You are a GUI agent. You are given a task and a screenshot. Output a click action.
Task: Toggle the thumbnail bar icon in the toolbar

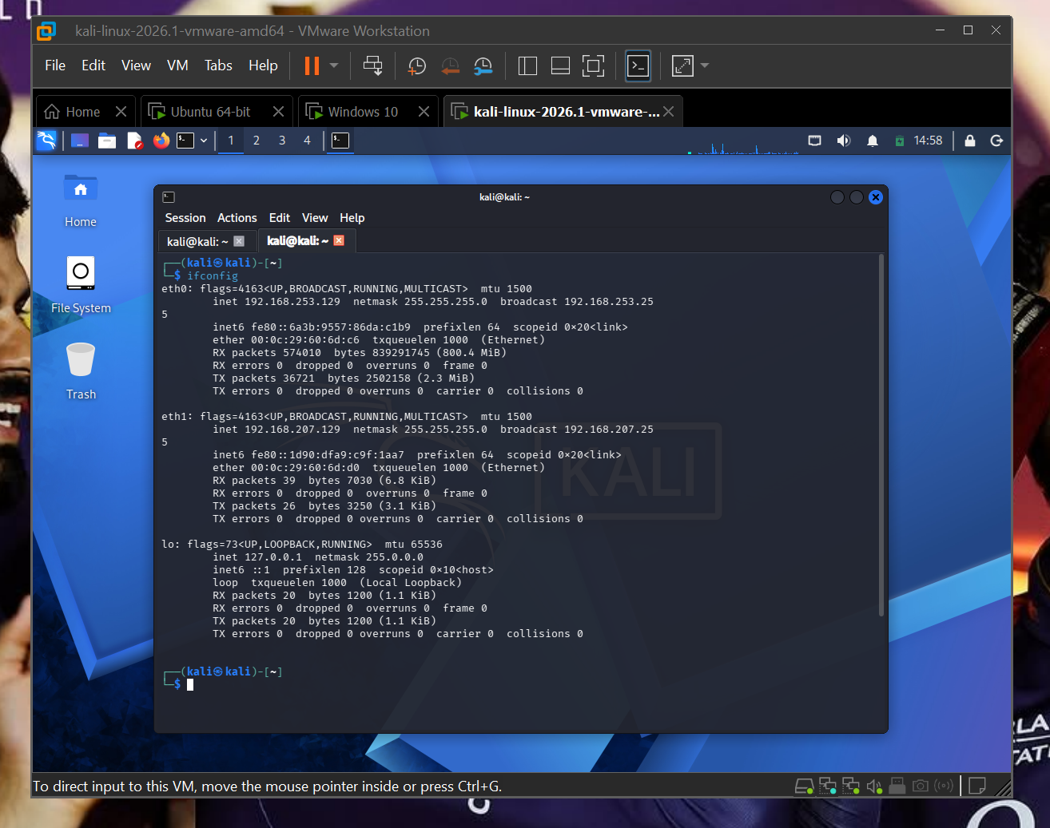point(560,65)
